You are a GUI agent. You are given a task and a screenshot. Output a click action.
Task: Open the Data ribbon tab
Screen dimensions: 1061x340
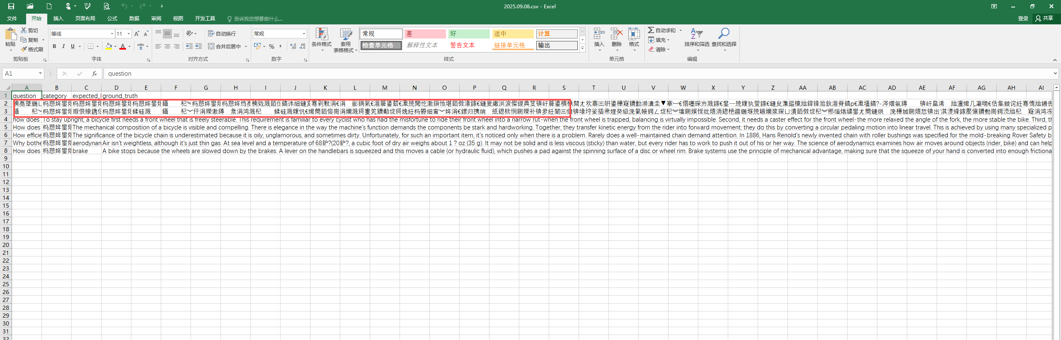tap(134, 19)
